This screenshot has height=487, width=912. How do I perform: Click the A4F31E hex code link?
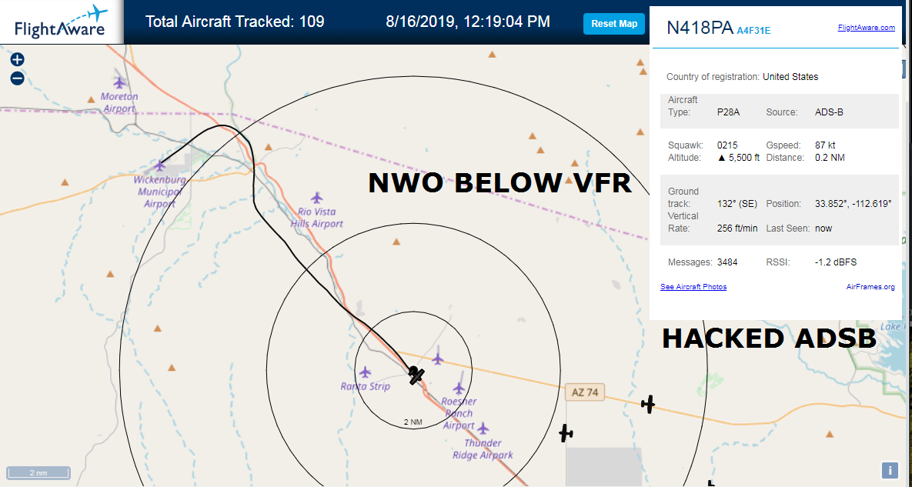[753, 30]
